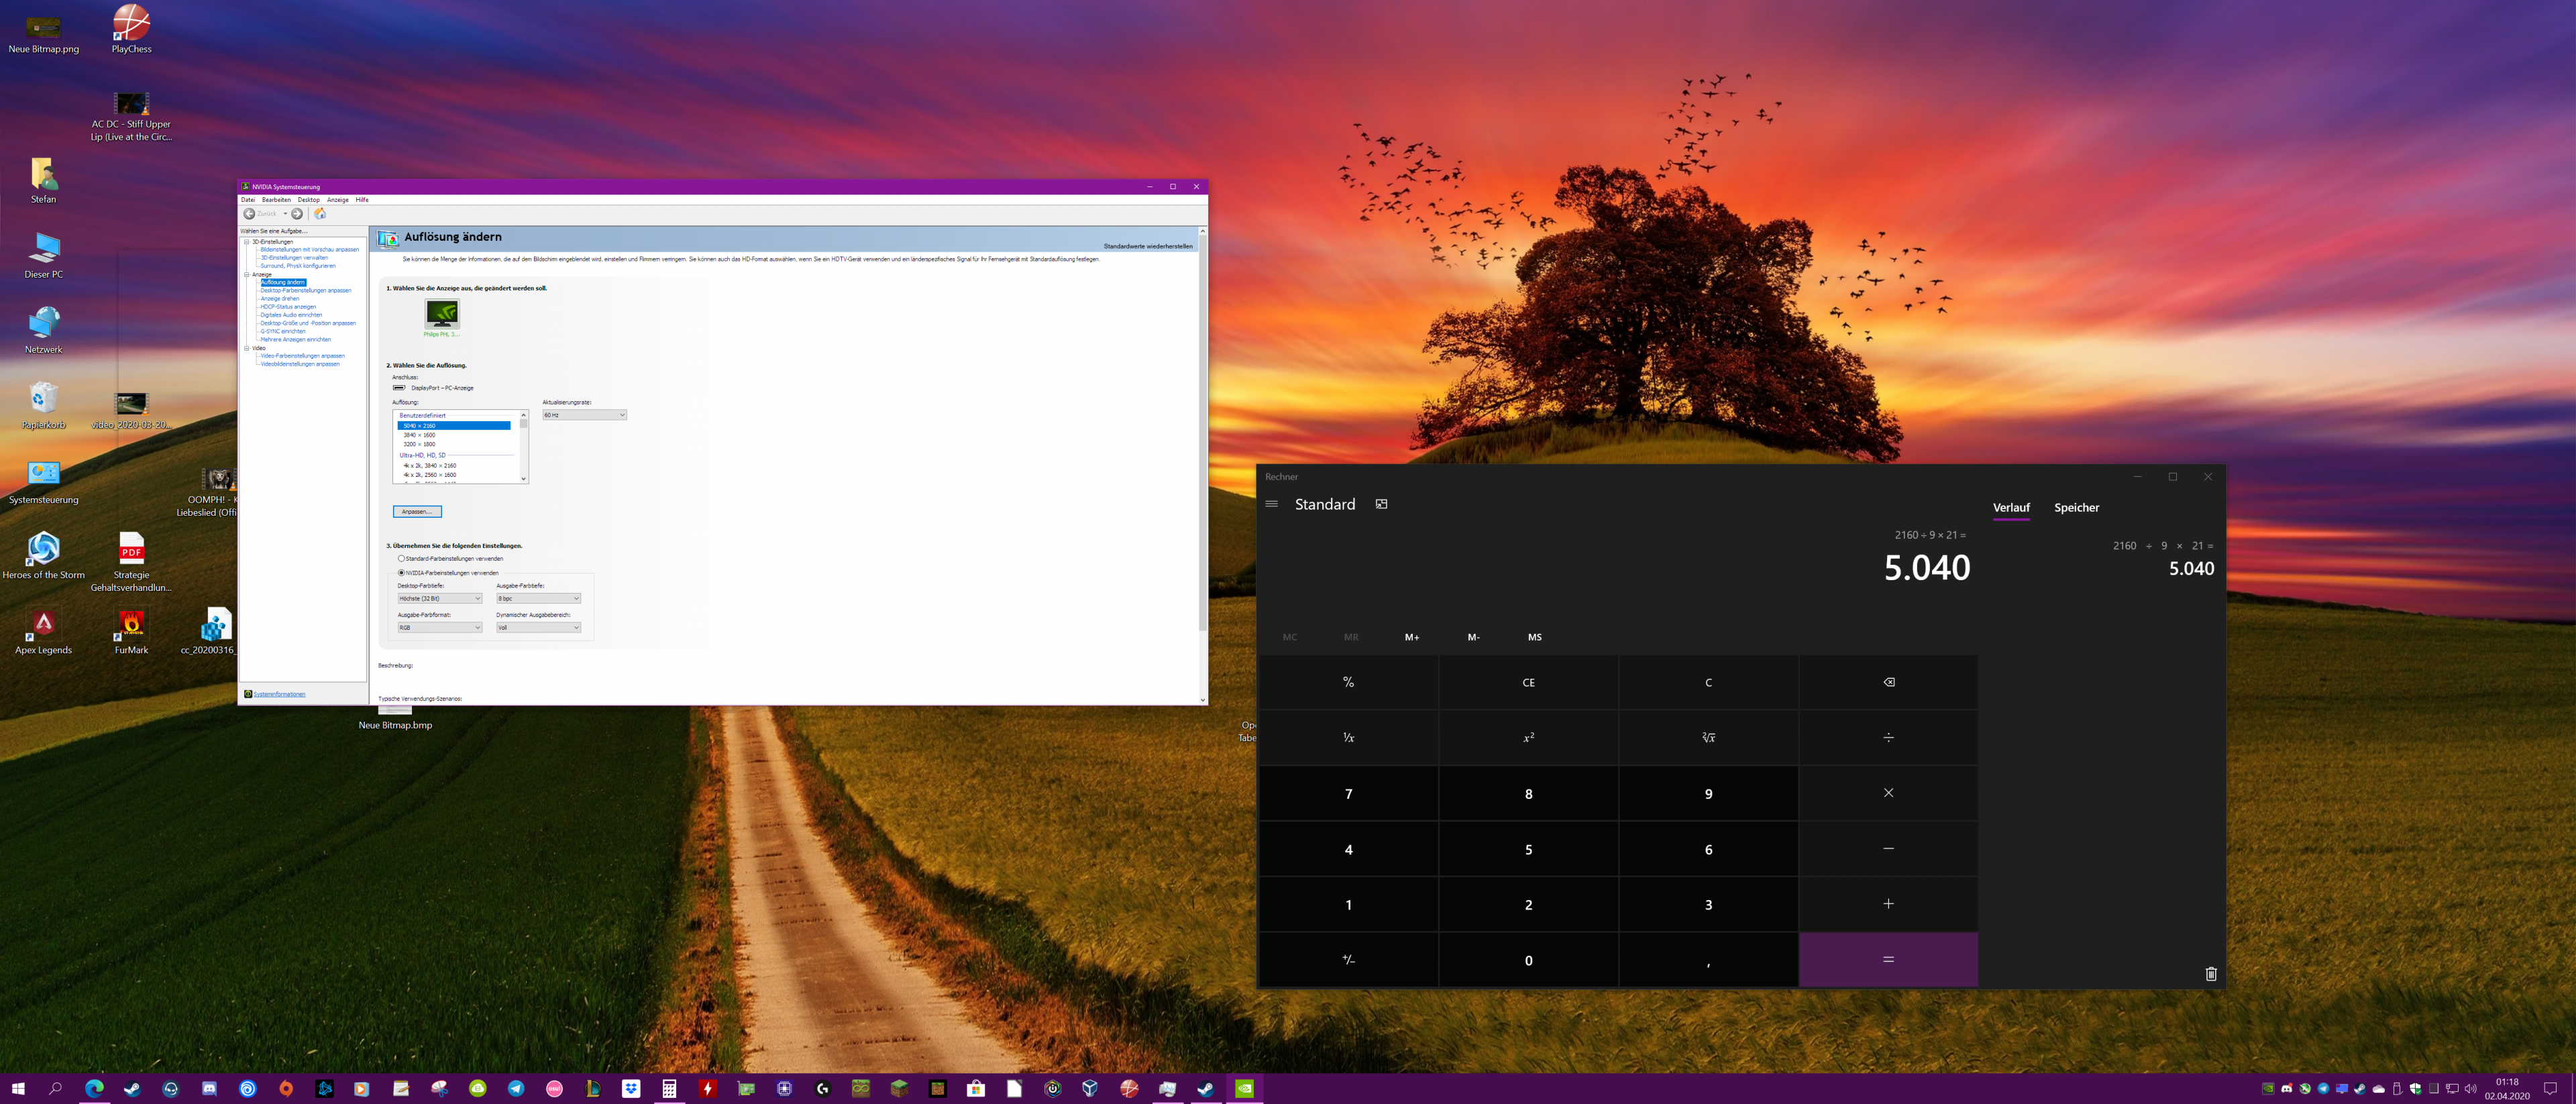This screenshot has width=2576, height=1104.
Task: Open the Ausgabe-Farbformat RGB dropdown
Action: pos(439,628)
